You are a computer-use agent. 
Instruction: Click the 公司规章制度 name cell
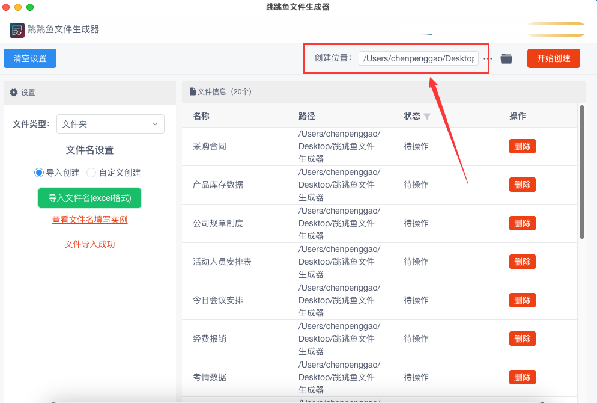pyautogui.click(x=218, y=223)
